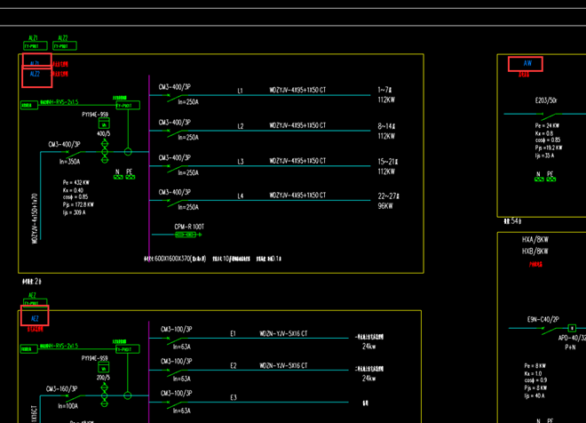Click the red-boxed AL21 panel label

tap(35, 64)
